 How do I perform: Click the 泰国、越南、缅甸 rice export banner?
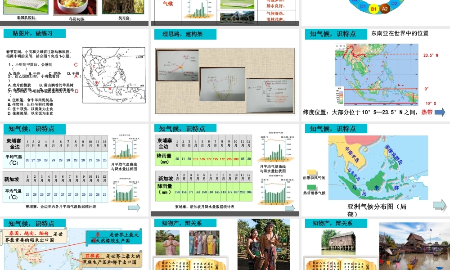[x=34, y=236]
